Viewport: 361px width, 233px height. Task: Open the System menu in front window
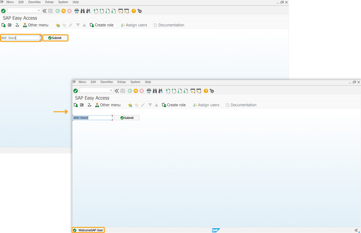[135, 82]
